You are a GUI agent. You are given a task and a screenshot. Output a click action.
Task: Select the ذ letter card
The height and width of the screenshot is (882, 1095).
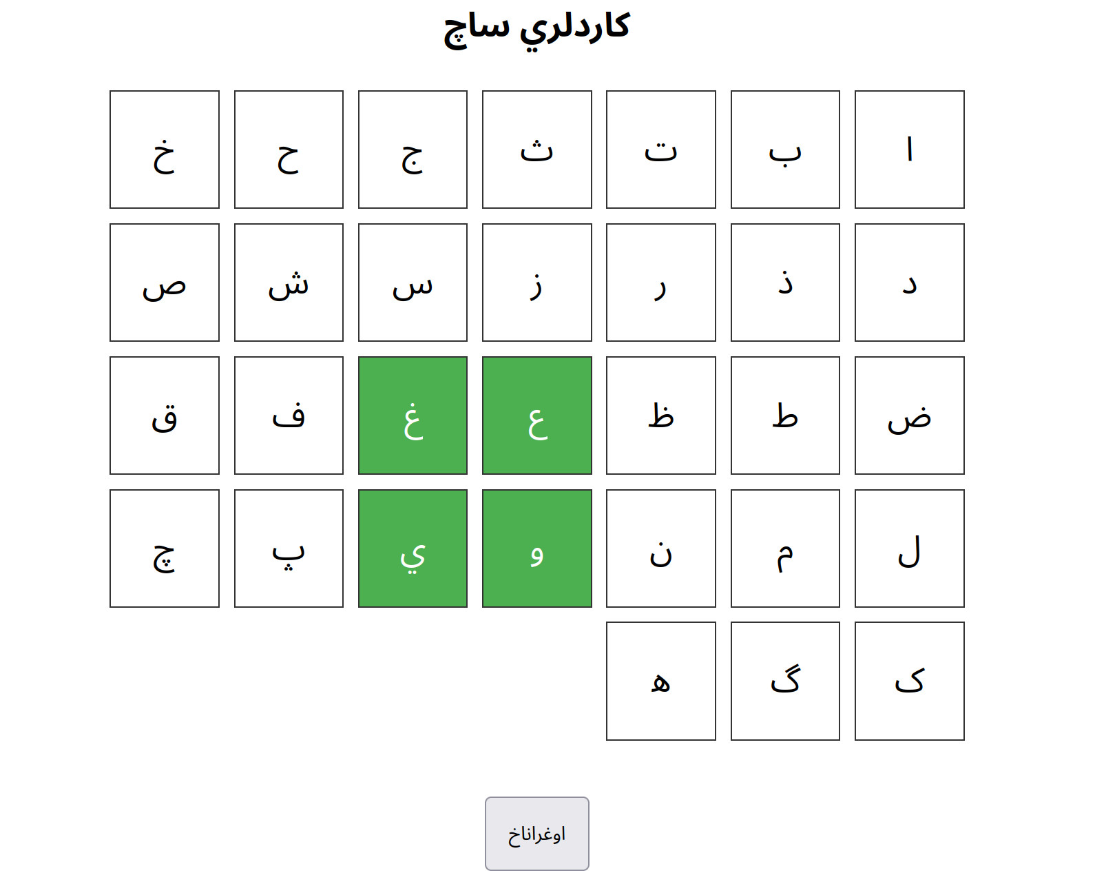[785, 283]
